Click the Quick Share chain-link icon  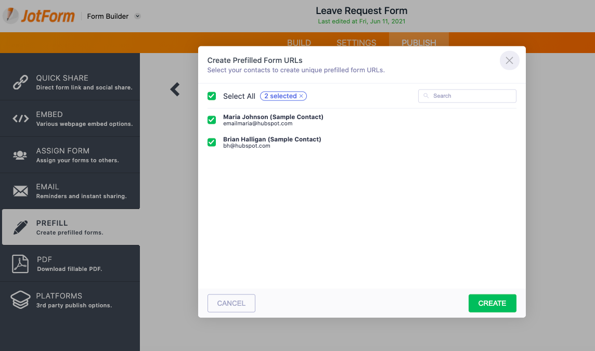(x=20, y=82)
